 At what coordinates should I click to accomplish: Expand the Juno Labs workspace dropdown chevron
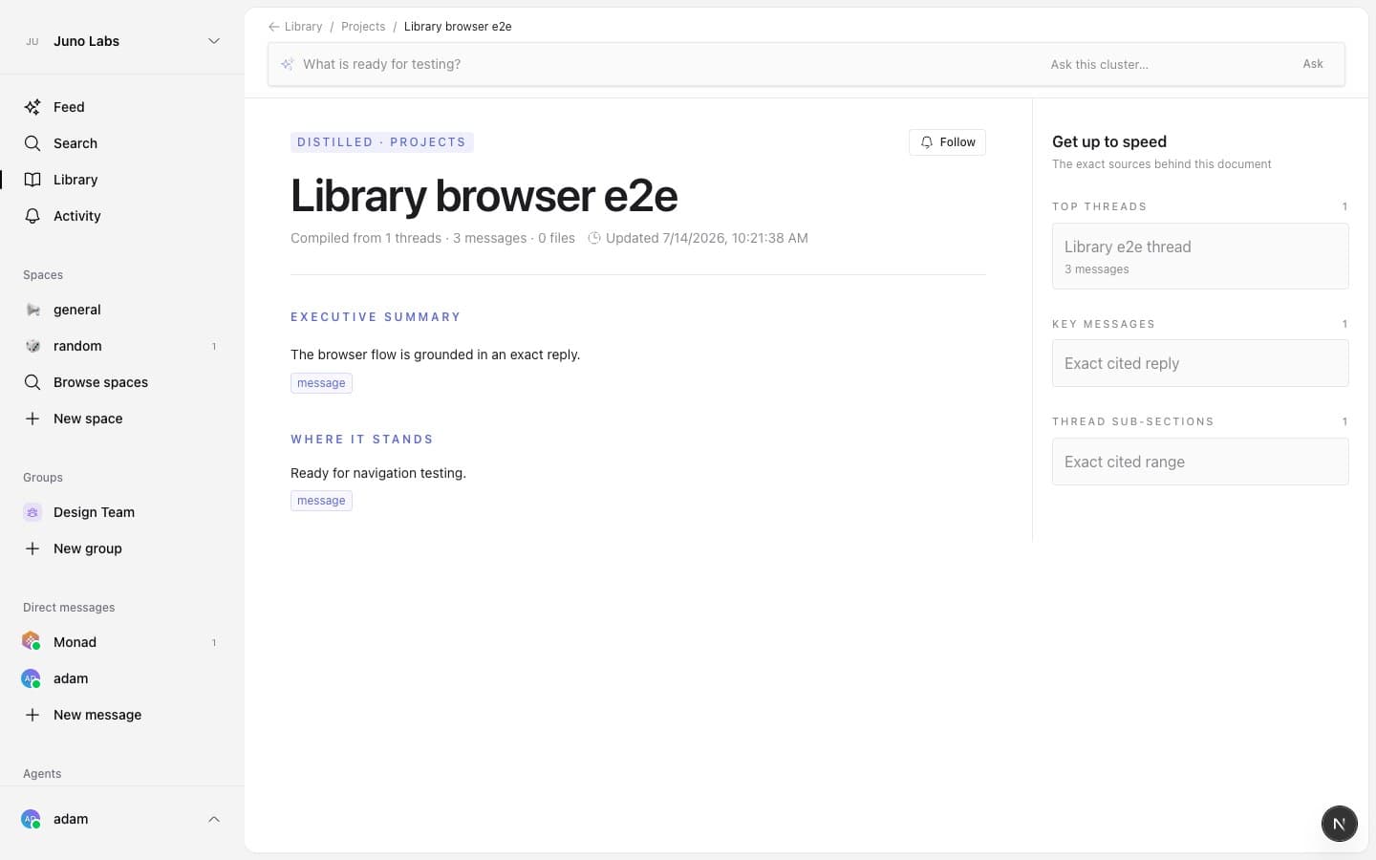[214, 41]
